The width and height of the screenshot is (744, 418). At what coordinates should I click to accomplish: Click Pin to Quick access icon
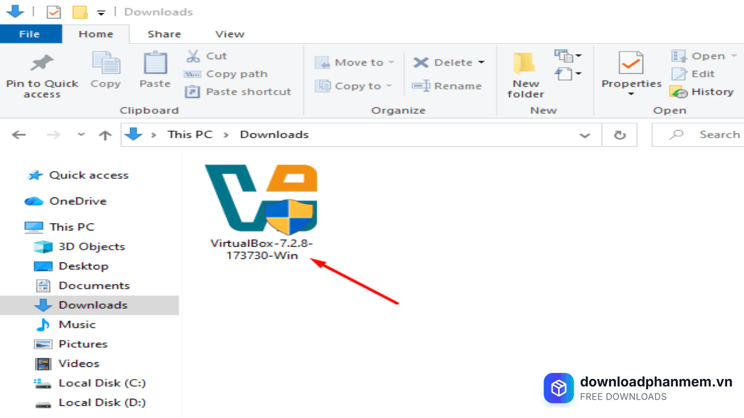click(41, 63)
